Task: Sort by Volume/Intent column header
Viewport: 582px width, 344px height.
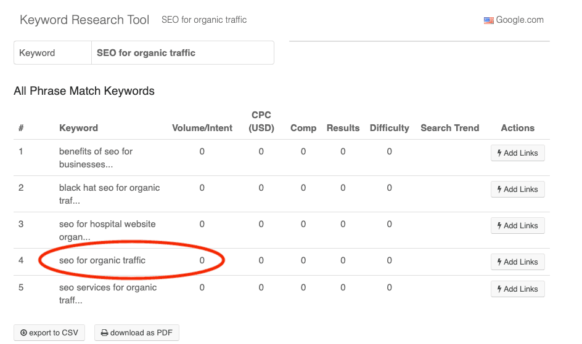Action: 202,128
